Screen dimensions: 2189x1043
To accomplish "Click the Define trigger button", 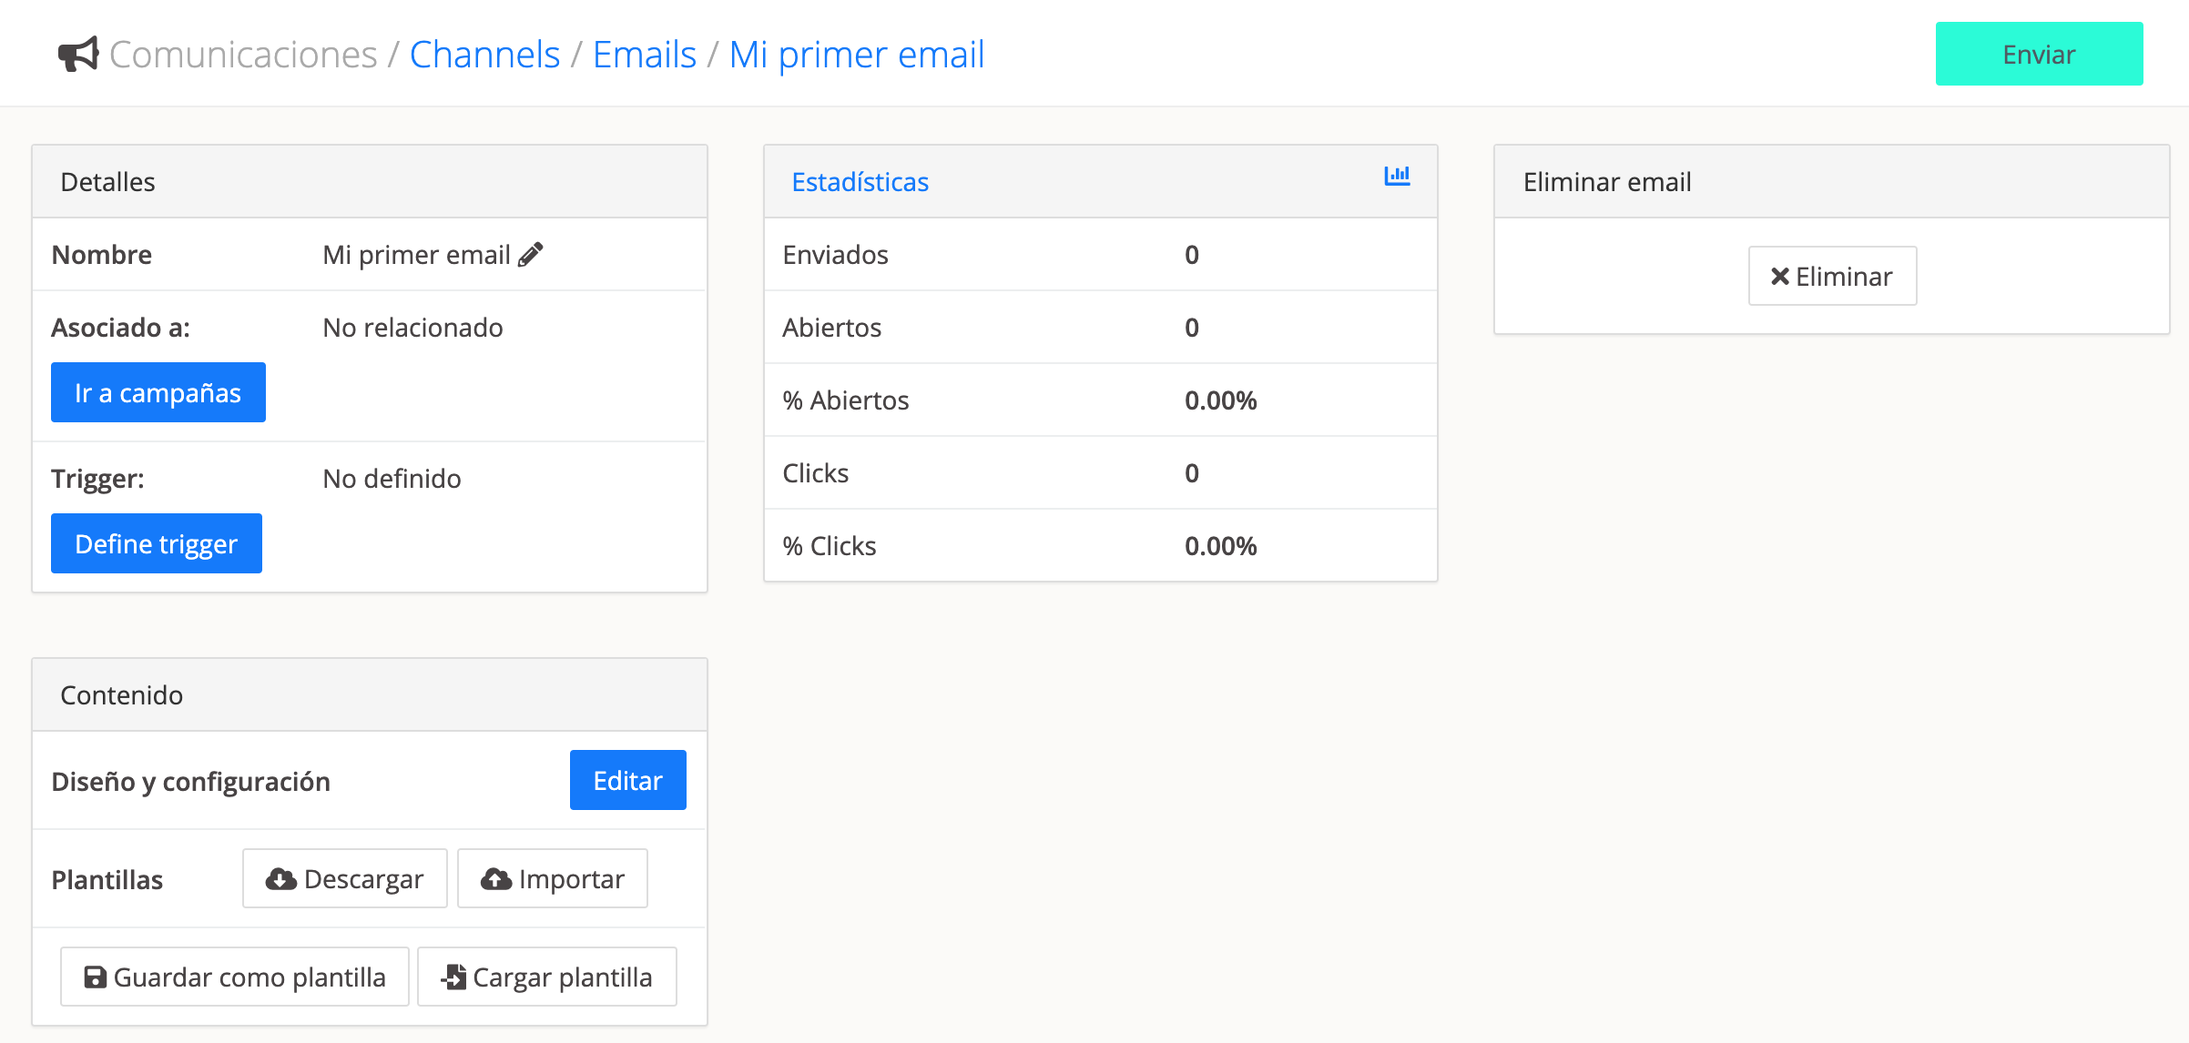I will point(157,544).
